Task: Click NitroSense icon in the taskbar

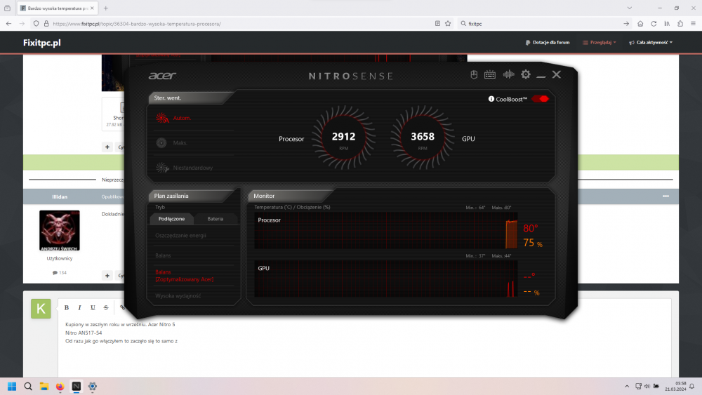Action: tap(76, 386)
